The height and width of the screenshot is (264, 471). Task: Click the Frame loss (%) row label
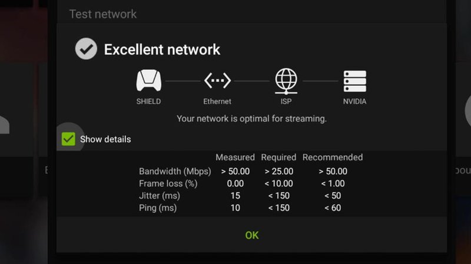(x=168, y=183)
